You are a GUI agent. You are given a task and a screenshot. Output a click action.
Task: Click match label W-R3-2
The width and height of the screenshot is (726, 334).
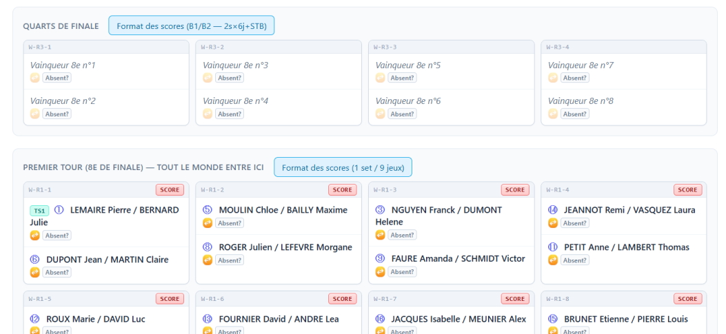(212, 48)
